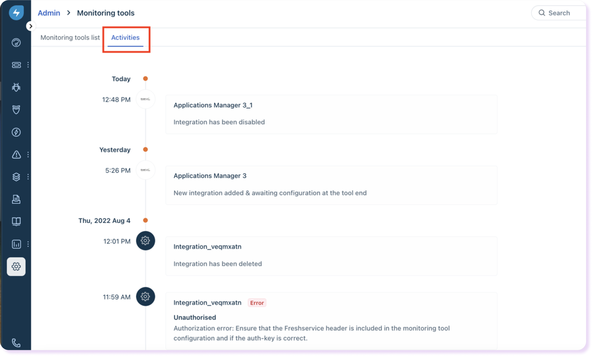Select the Activities tab
Screen dimensions: 592x356
click(x=126, y=38)
